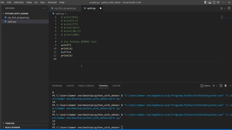Open the Run menu
This screenshot has width=232, height=130.
[x=43, y=3]
